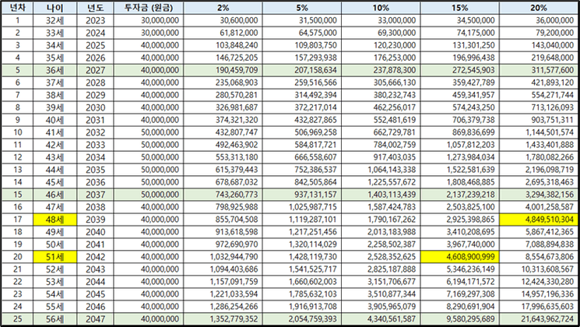Select cell 1,785,632,103
The height and width of the screenshot is (327, 580).
pyautogui.click(x=302, y=294)
